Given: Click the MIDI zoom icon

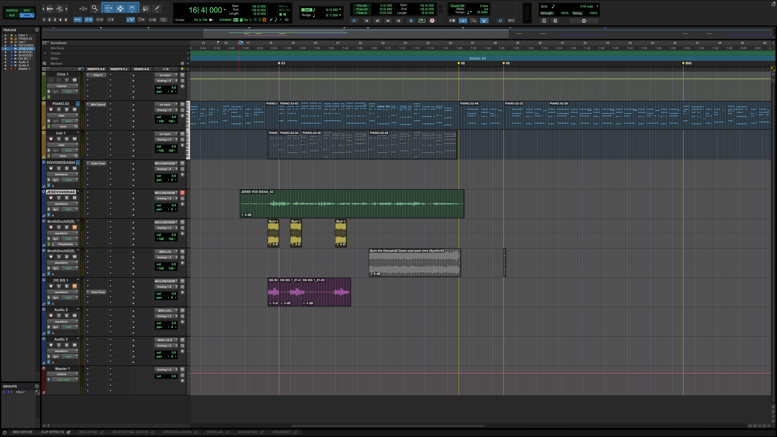Looking at the screenshot, I should [59, 9].
